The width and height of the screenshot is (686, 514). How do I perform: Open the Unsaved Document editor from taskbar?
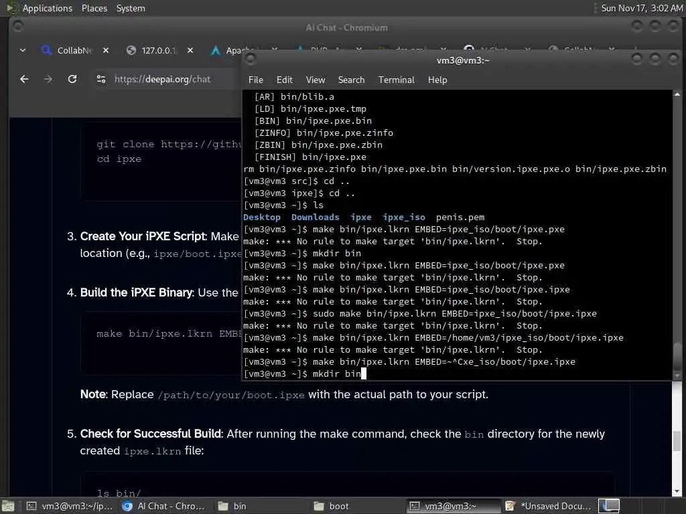tap(549, 506)
